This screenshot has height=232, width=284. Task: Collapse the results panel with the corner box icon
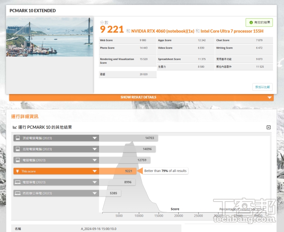coord(269,127)
